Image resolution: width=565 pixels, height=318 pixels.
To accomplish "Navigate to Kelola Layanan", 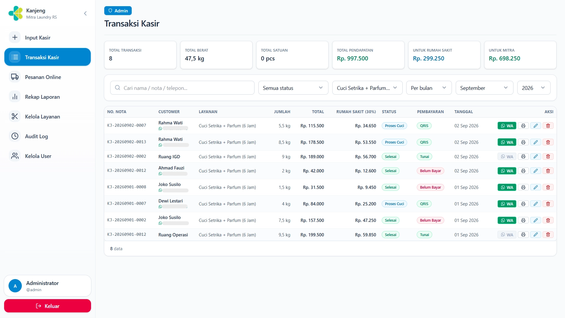I will coord(47,116).
